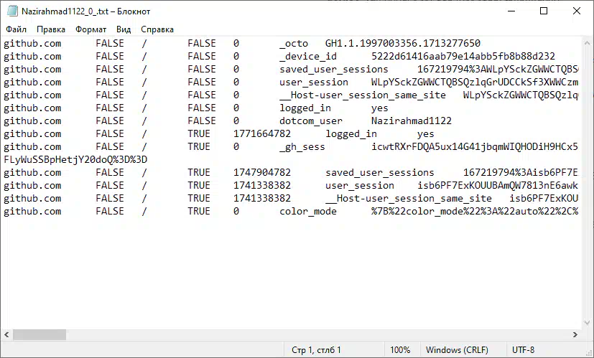Click the timestamp 1747904782
Screen dimensions: 594x358
pos(262,173)
